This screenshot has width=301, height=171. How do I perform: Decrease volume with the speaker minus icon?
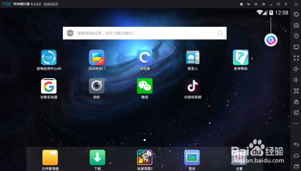click(x=296, y=80)
